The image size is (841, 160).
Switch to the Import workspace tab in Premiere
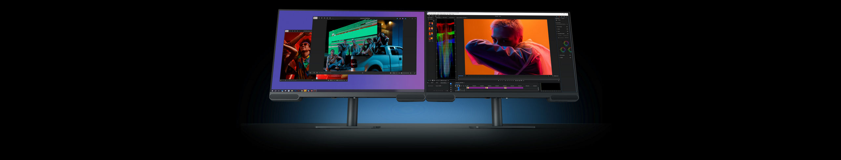(432, 16)
